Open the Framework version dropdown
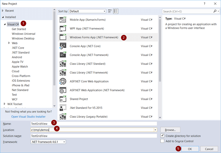The image size is (221, 153). (x=48, y=142)
